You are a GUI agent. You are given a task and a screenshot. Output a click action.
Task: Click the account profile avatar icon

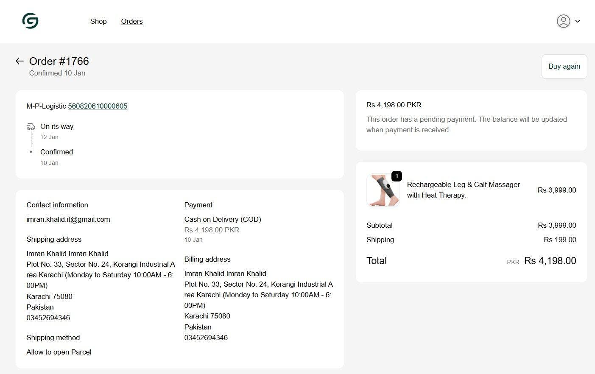point(563,21)
